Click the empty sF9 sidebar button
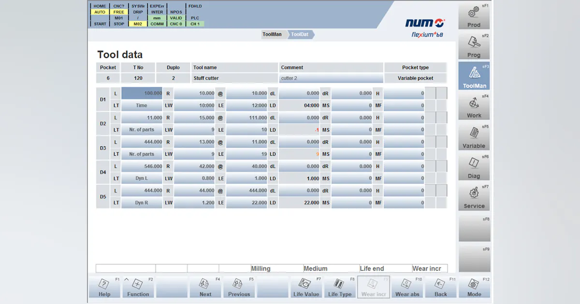Viewport: 580px width, 304px height. [474, 258]
